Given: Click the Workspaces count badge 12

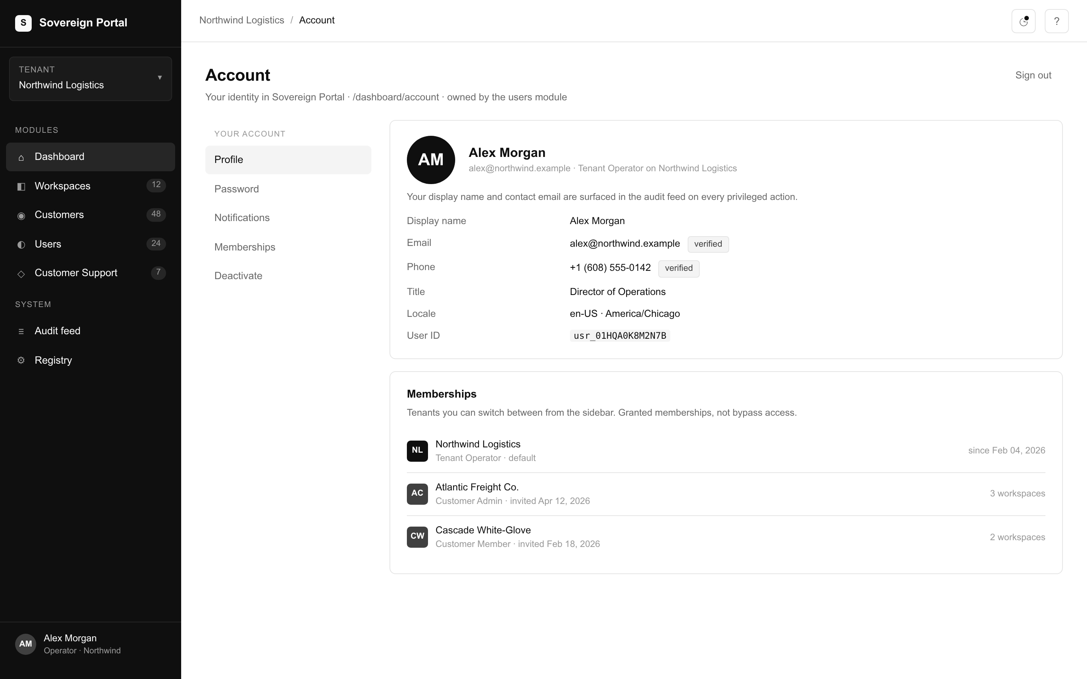Looking at the screenshot, I should pyautogui.click(x=156, y=185).
